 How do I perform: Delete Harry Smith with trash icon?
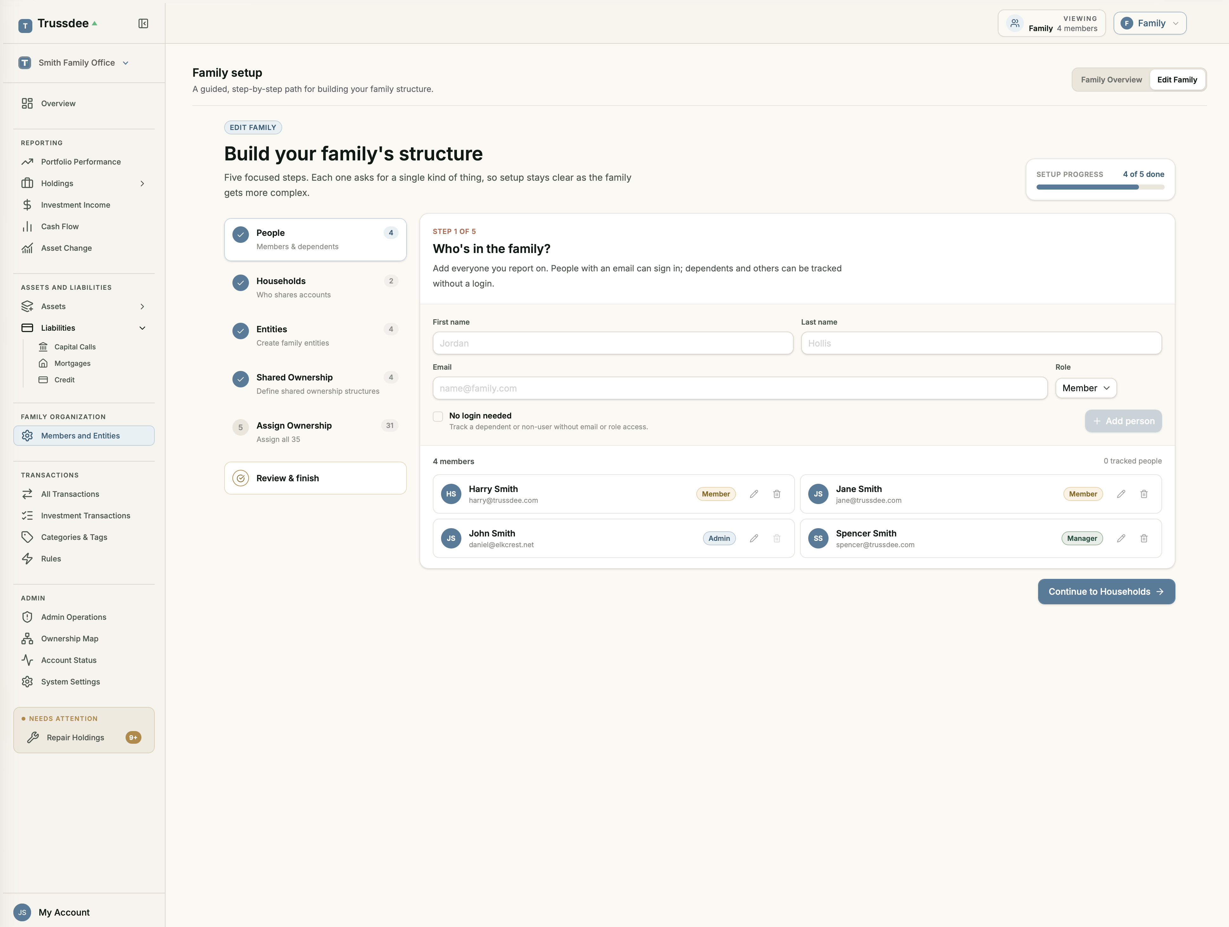click(x=777, y=494)
